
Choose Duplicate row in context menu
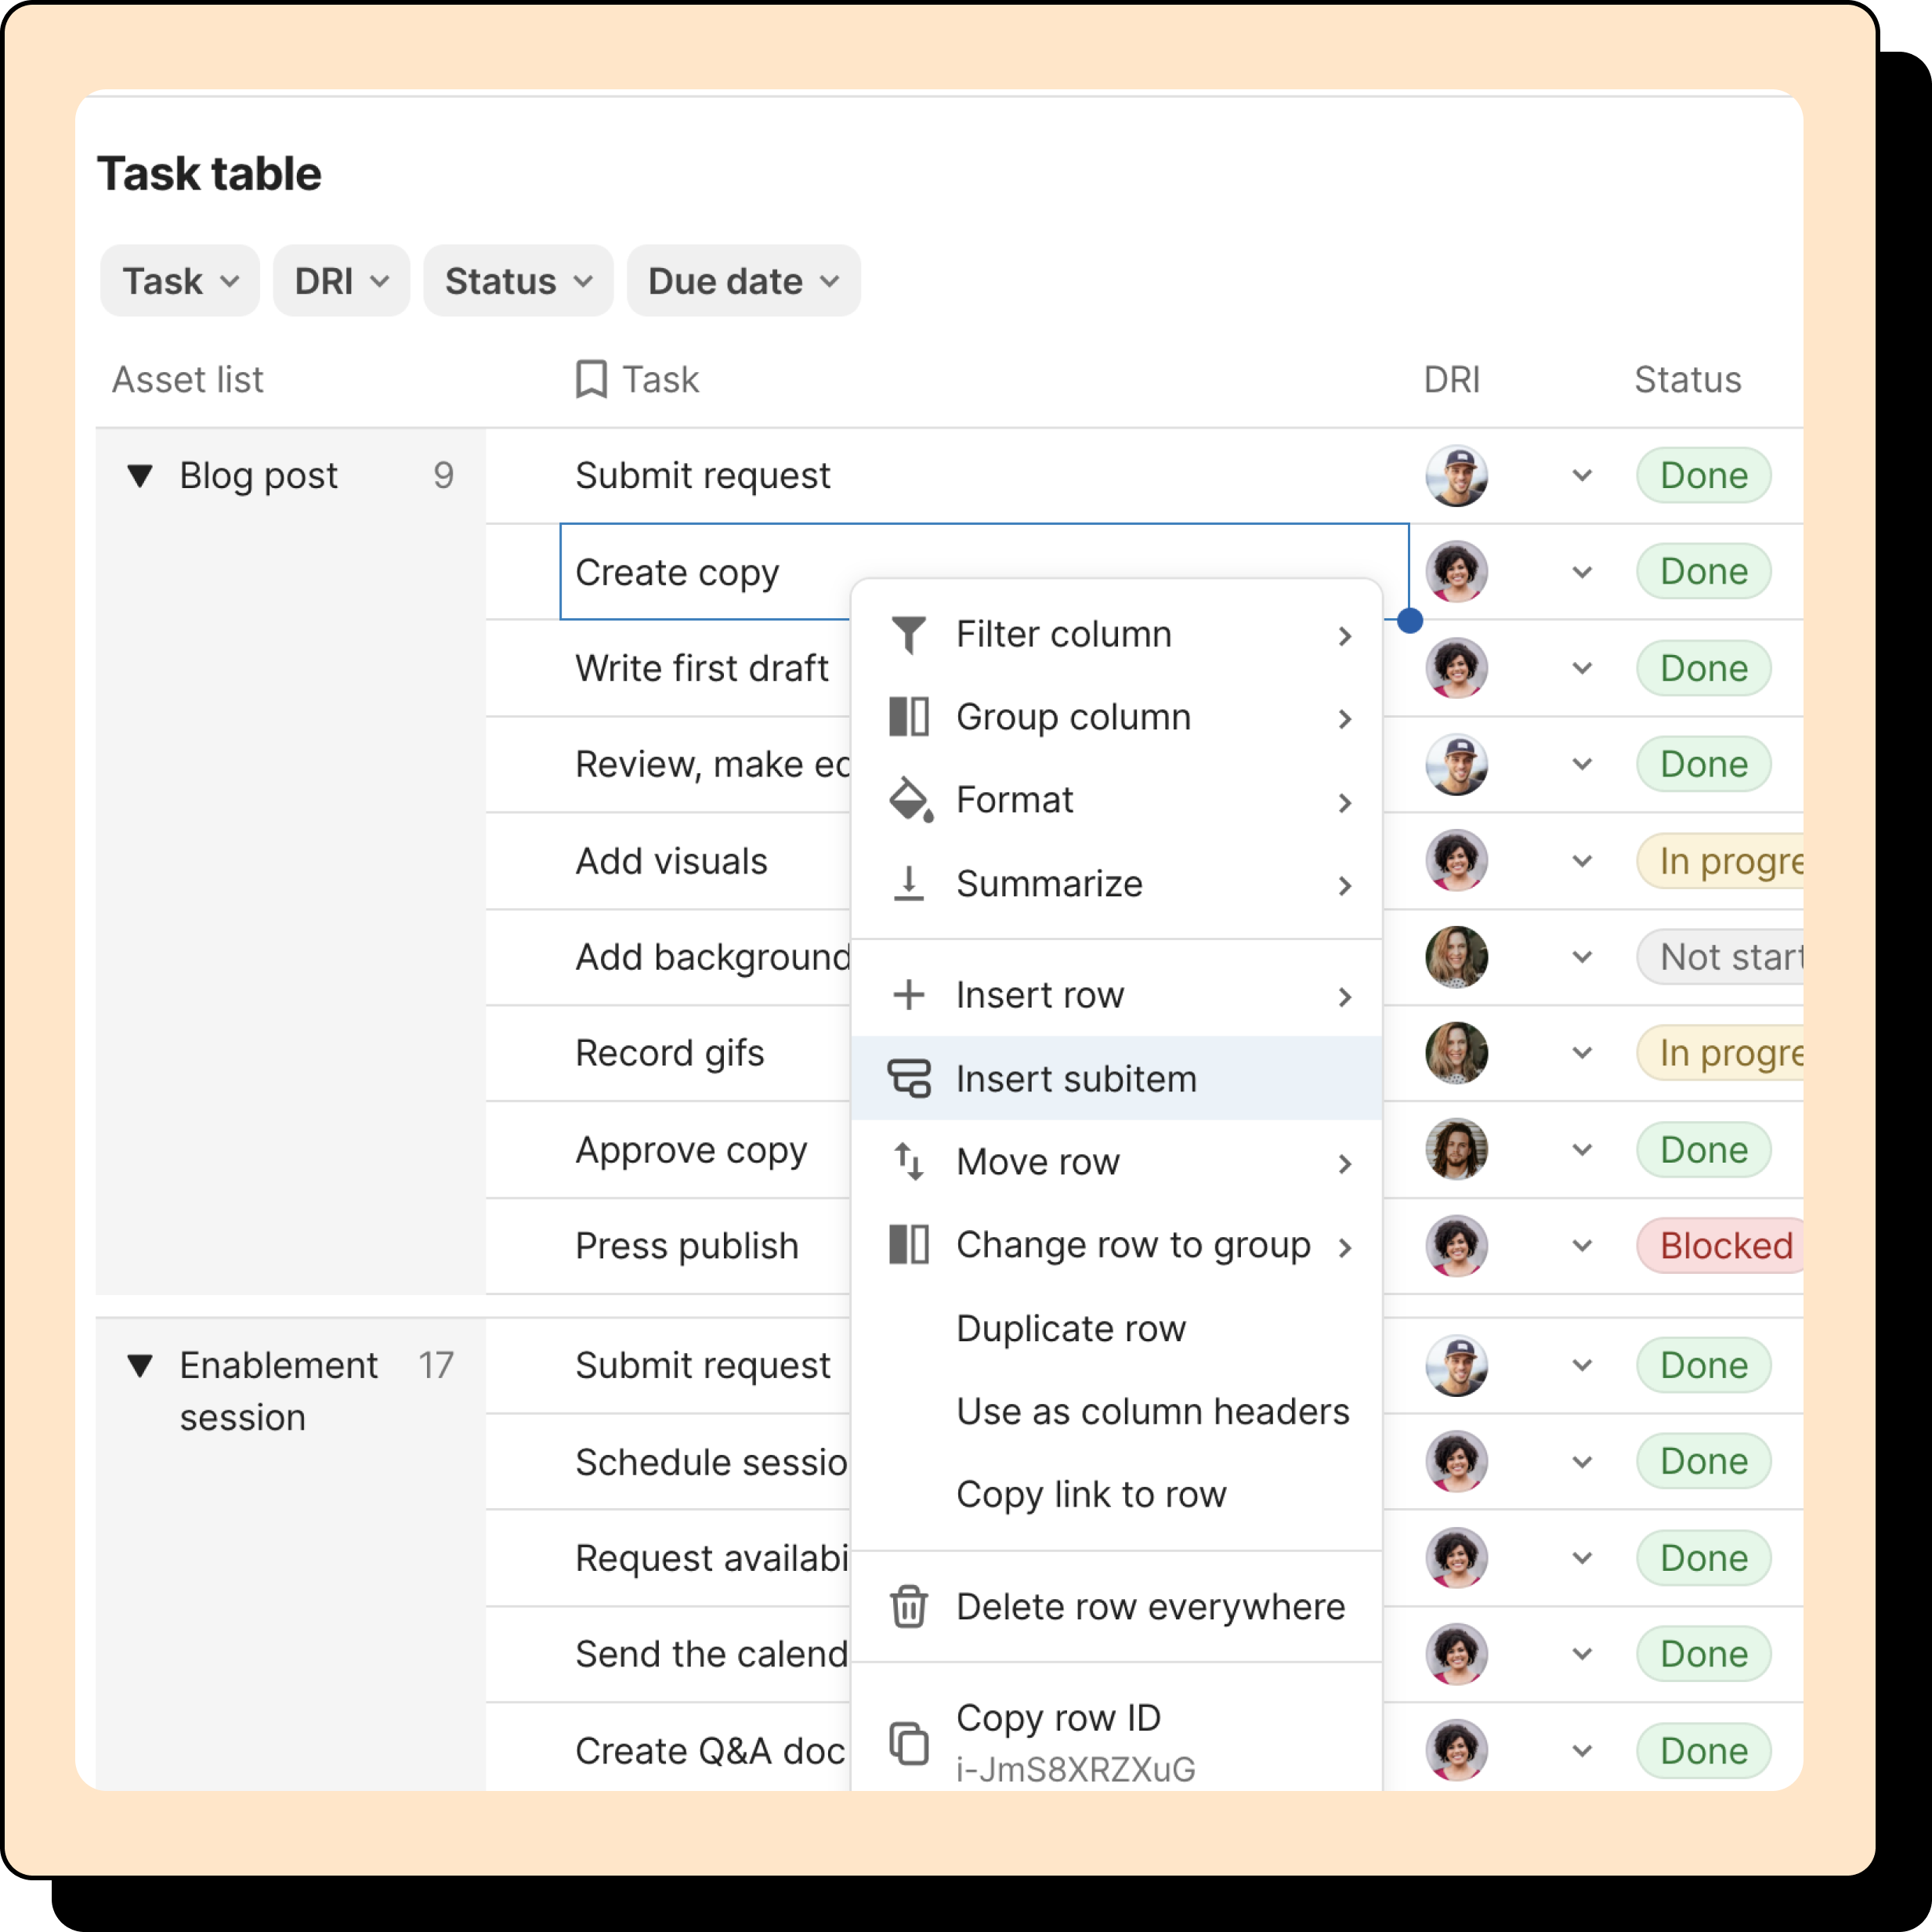(1071, 1328)
